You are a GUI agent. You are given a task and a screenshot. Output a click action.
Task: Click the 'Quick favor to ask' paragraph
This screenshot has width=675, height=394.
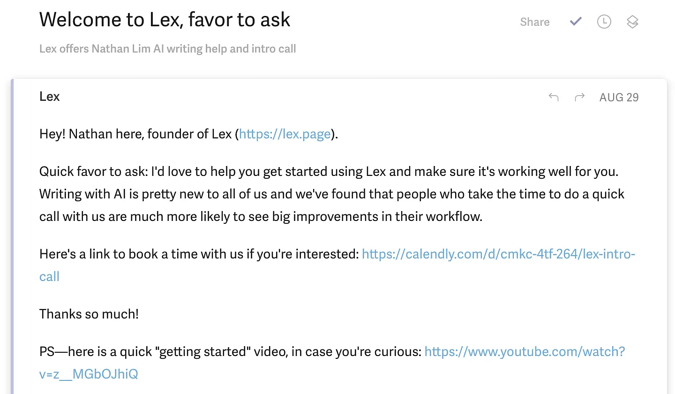click(x=332, y=194)
